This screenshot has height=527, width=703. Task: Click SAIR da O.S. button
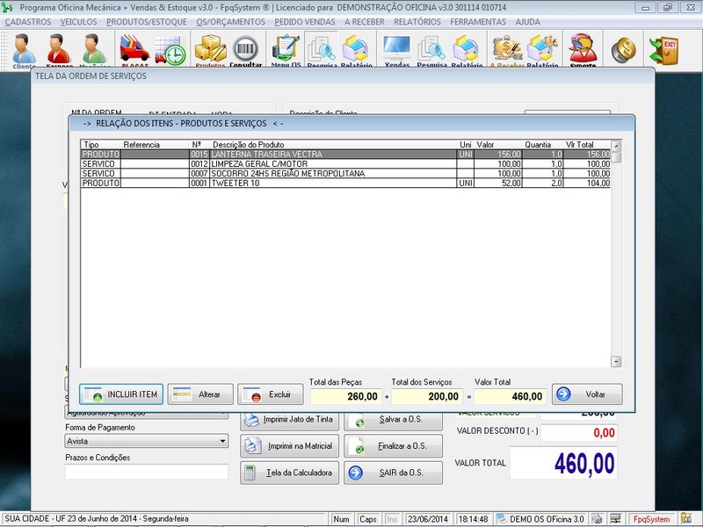[x=393, y=473]
